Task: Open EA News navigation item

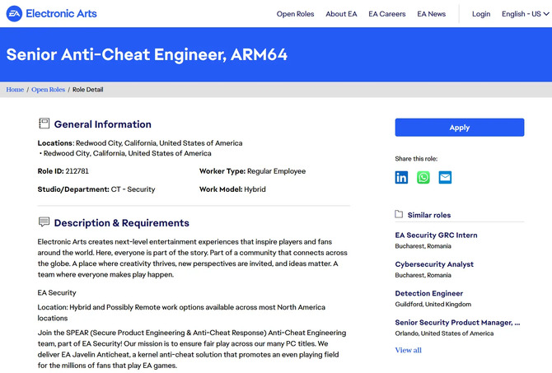Action: pyautogui.click(x=431, y=14)
